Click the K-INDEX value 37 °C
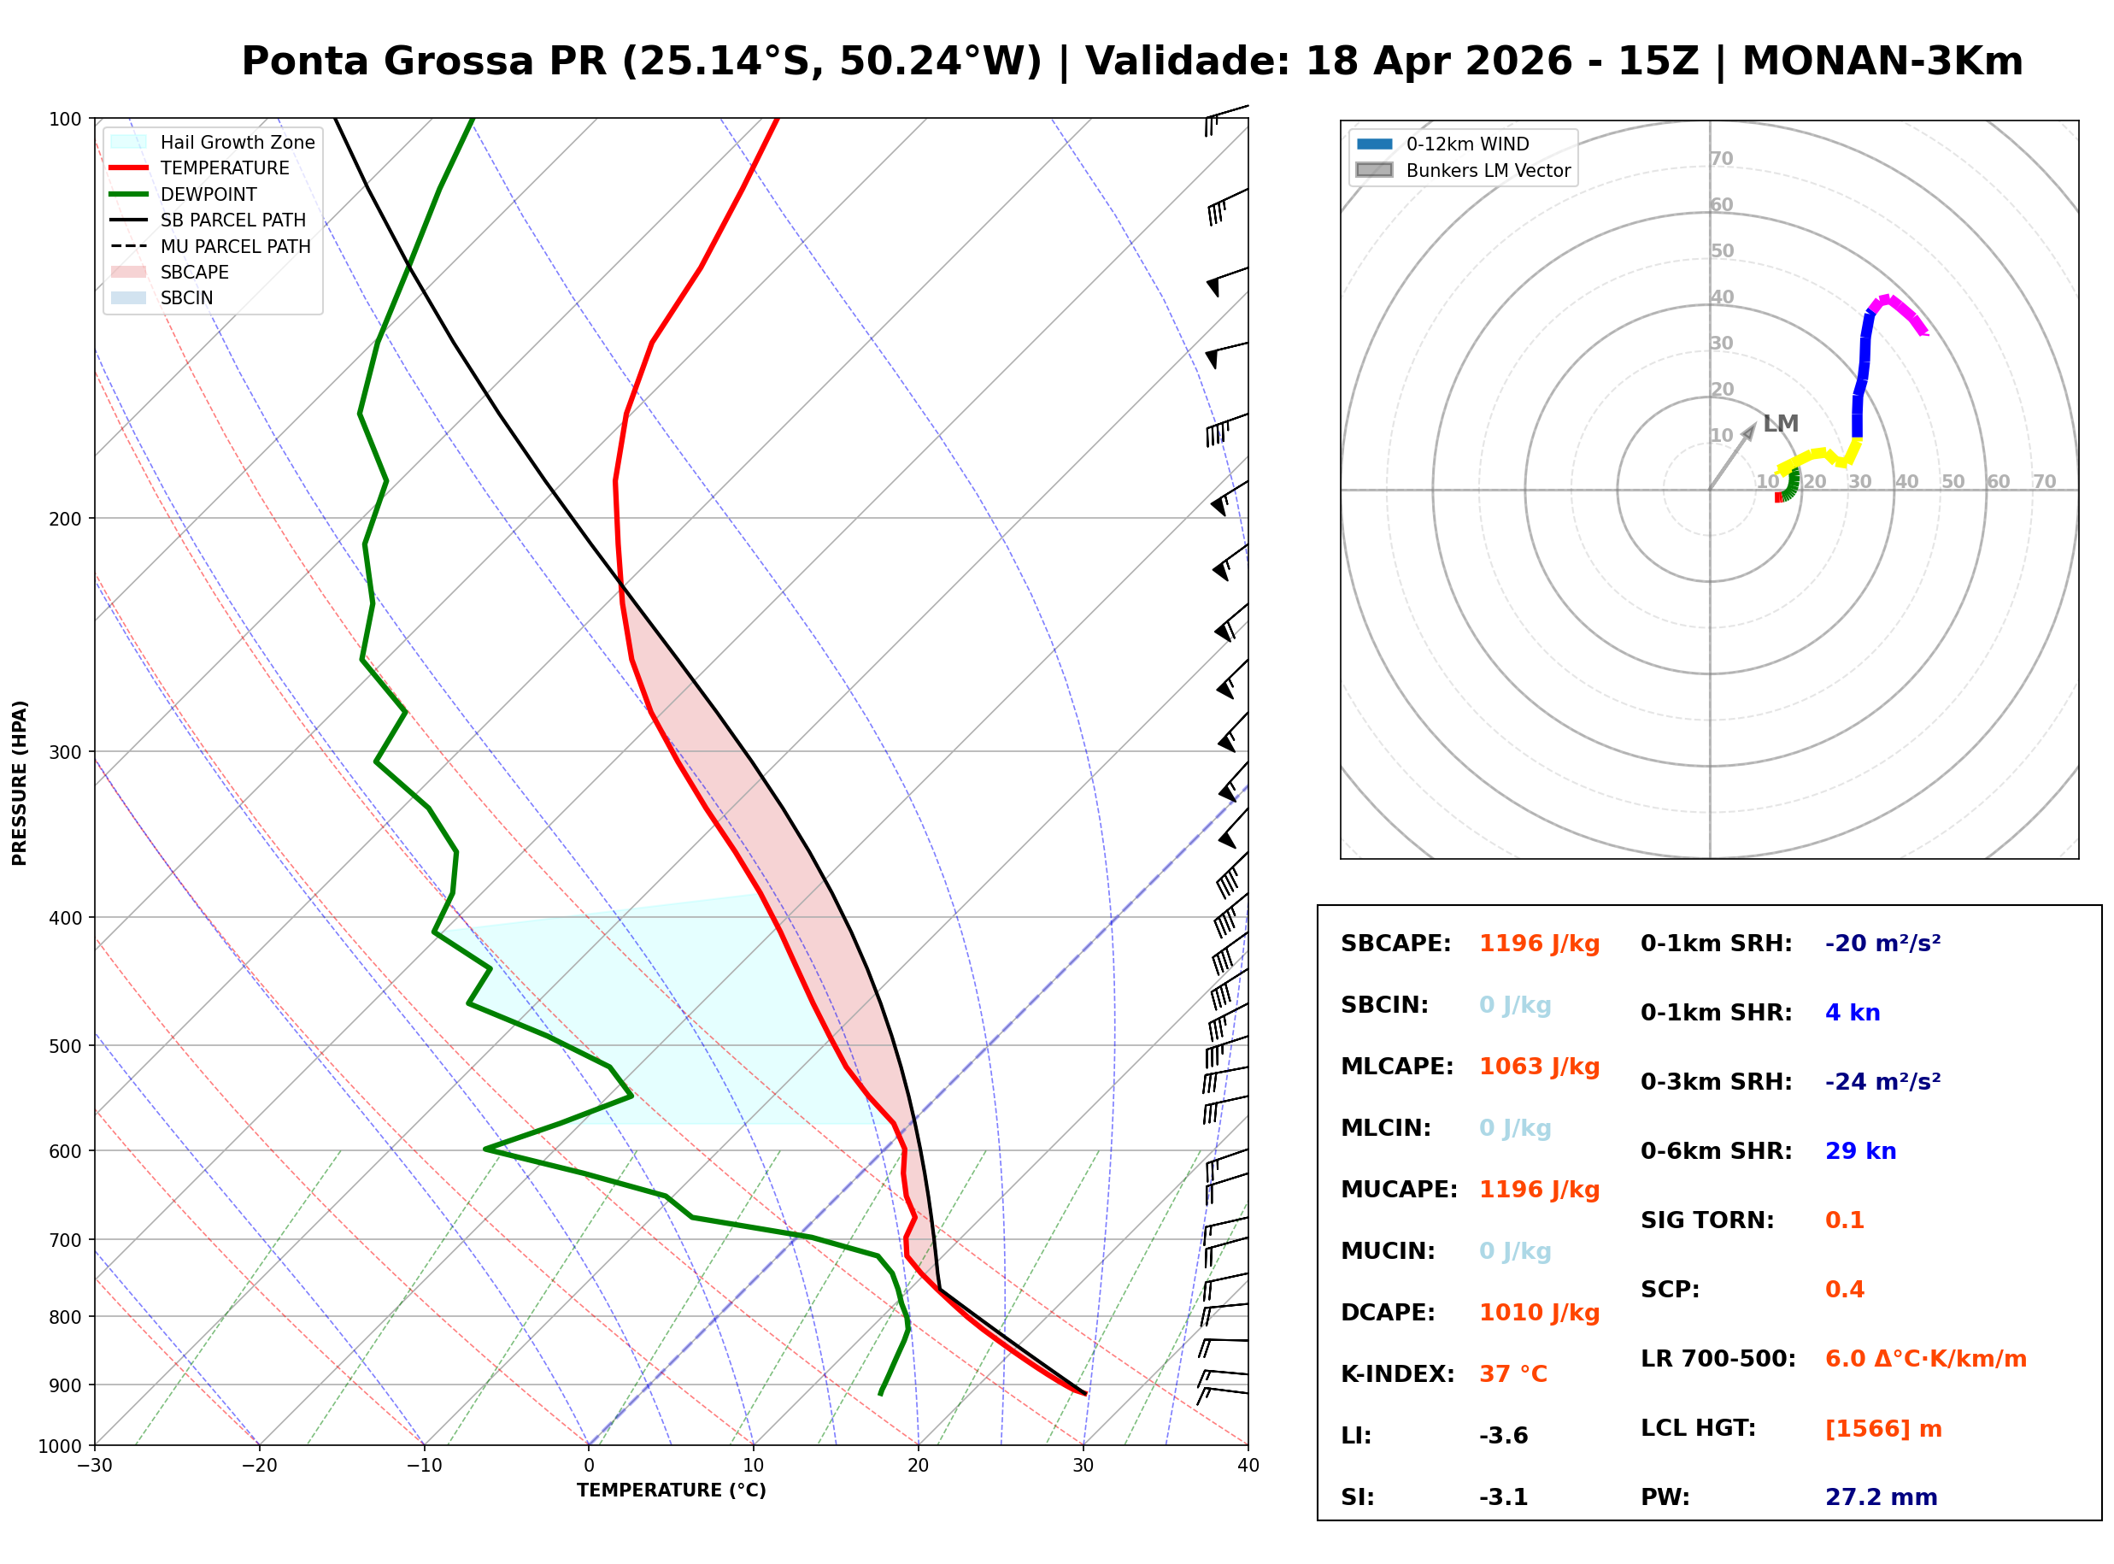This screenshot has height=1564, width=2114. tap(1513, 1374)
